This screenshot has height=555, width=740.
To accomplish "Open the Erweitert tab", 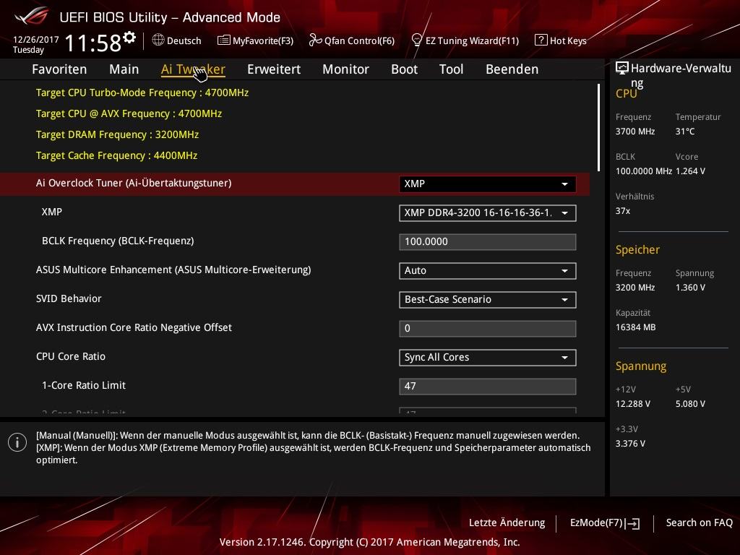I will pyautogui.click(x=274, y=69).
